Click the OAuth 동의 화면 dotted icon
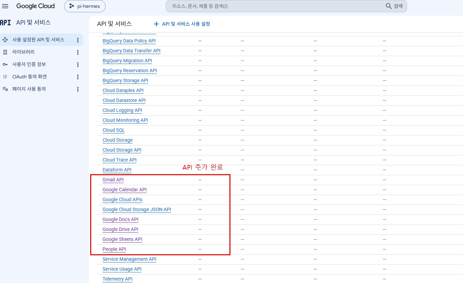Viewport: 463px width, 283px height. point(5,77)
